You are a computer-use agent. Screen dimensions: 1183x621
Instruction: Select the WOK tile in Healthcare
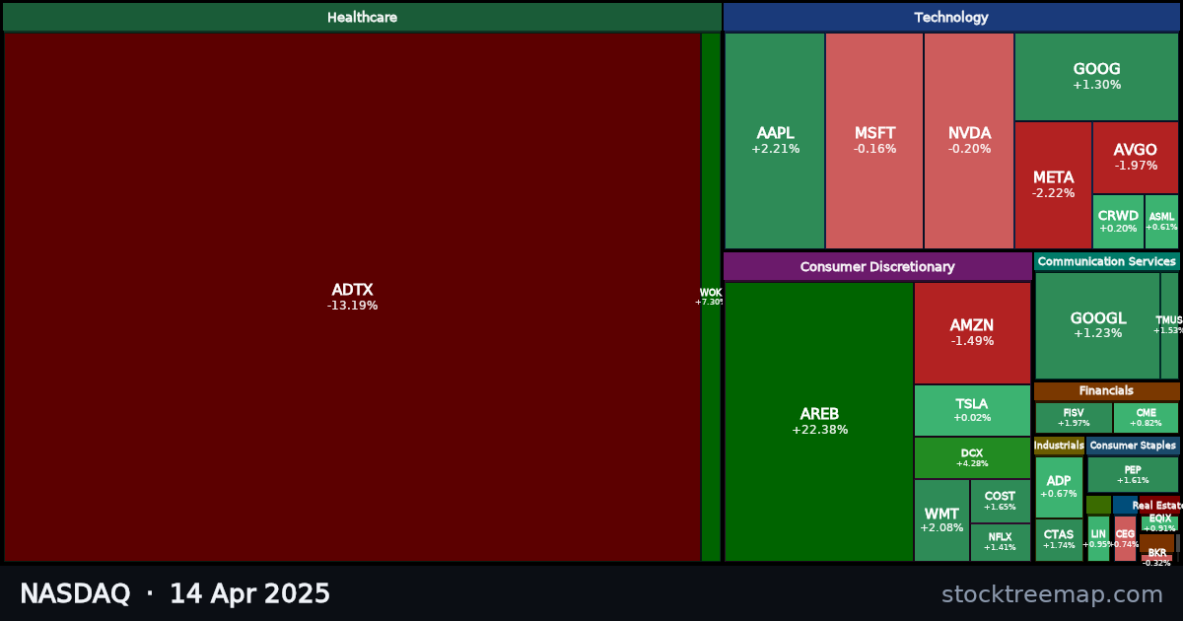(x=711, y=297)
